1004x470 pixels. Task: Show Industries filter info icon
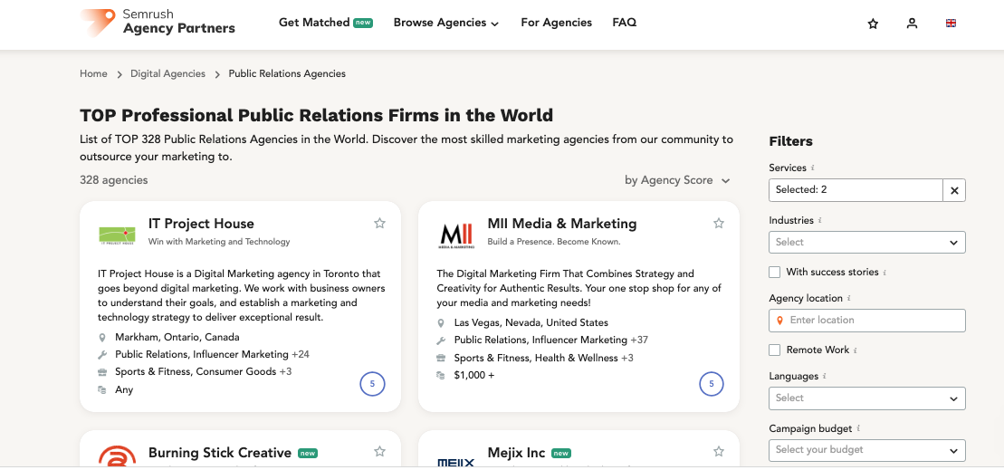(820, 220)
